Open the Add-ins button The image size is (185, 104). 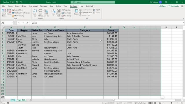coord(35,13)
